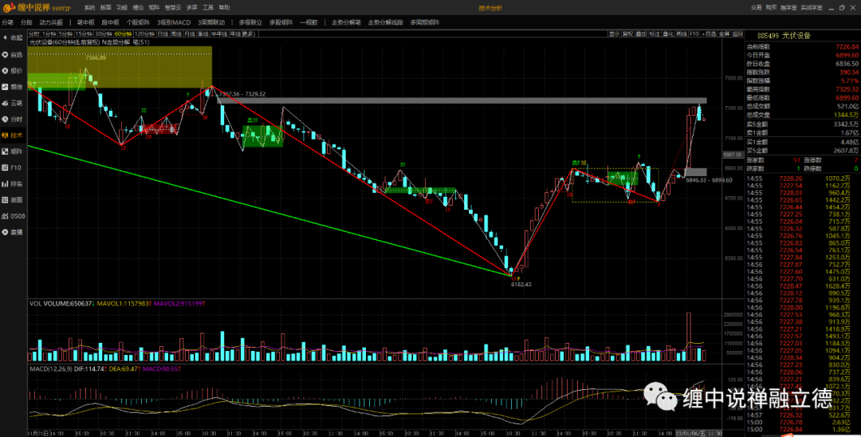Open 叠加 overlay dropdown

pyautogui.click(x=641, y=34)
